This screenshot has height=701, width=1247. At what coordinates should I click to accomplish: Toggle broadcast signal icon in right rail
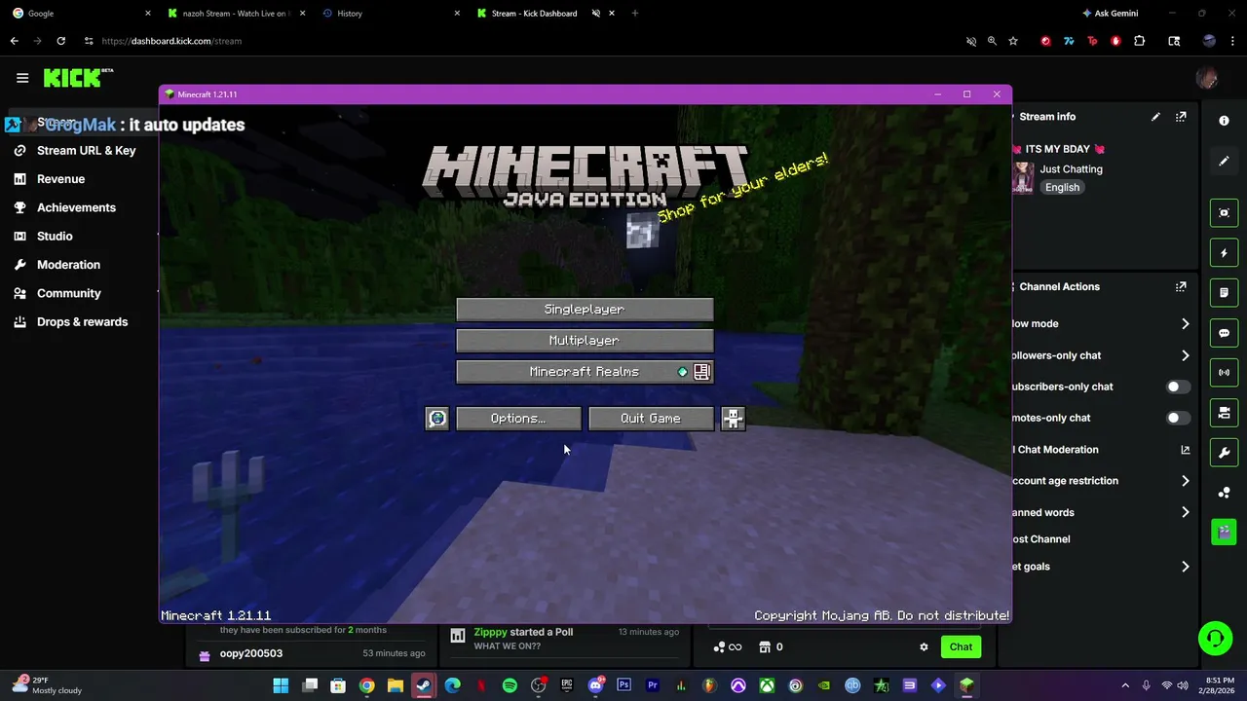click(x=1224, y=373)
